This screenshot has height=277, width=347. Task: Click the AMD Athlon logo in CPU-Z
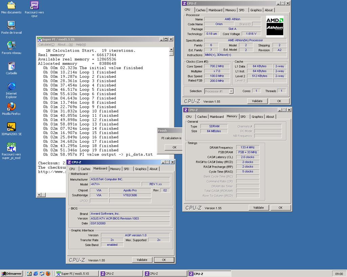tap(274, 26)
